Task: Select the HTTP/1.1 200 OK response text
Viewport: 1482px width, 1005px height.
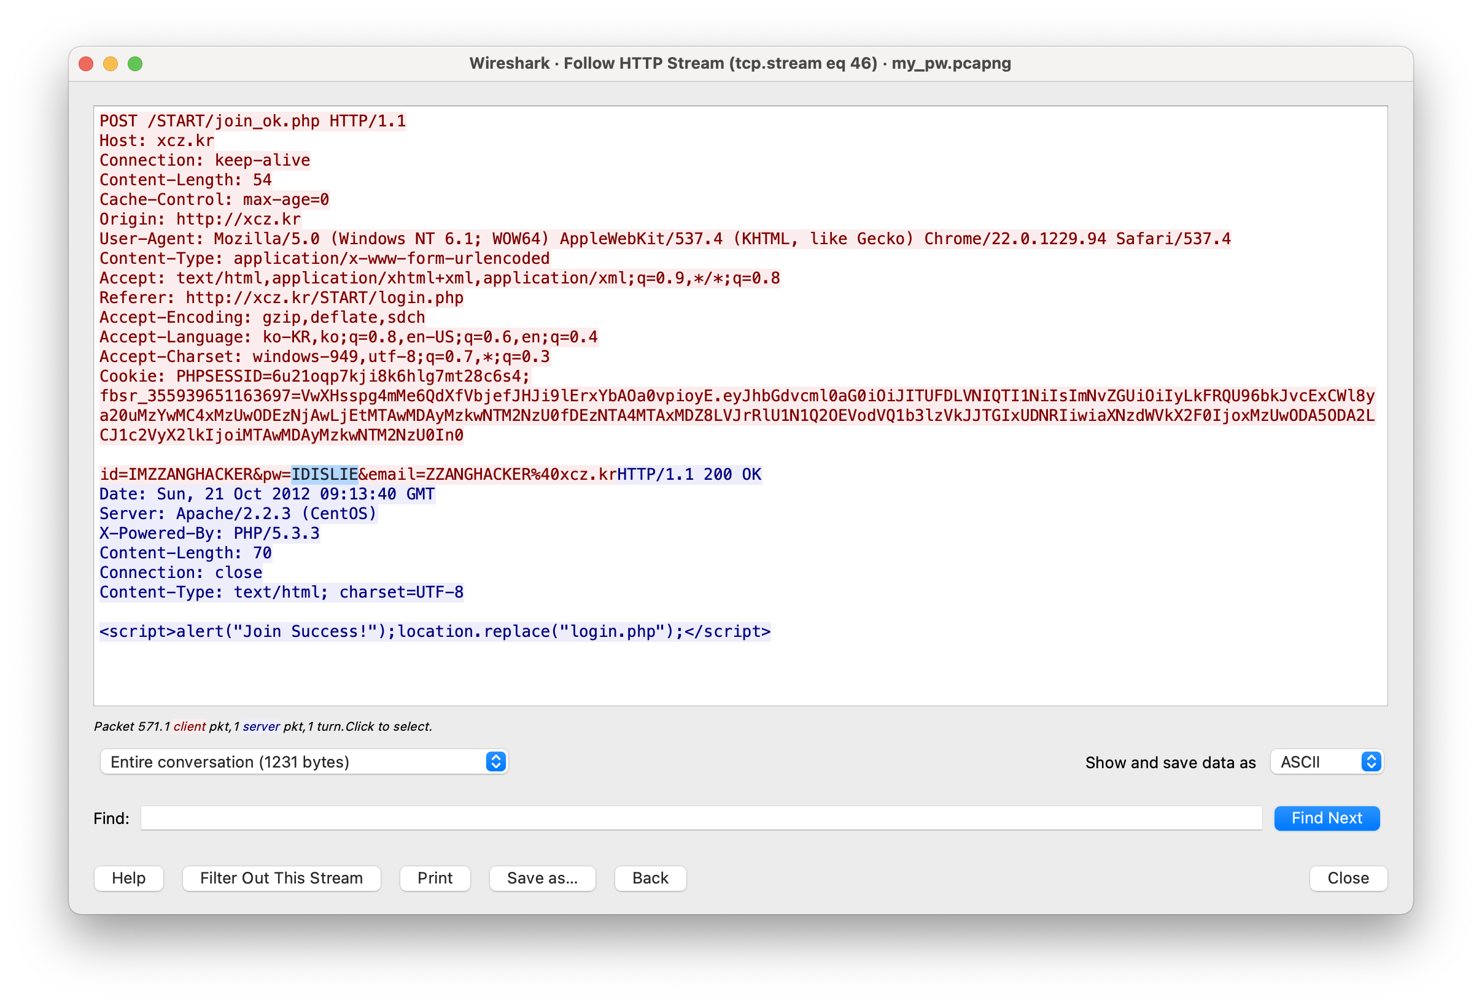Action: point(689,474)
